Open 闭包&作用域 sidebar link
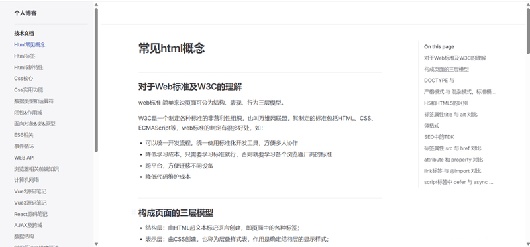This screenshot has height=247, width=530. click(28, 113)
